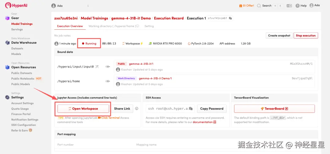330x154 pixels.
Task: Click the Public tag on input0 binding
Action: [x=121, y=64]
